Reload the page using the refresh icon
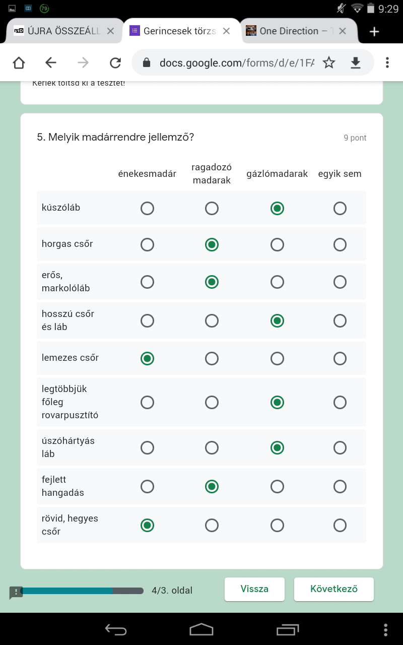This screenshot has height=645, width=403. click(115, 62)
